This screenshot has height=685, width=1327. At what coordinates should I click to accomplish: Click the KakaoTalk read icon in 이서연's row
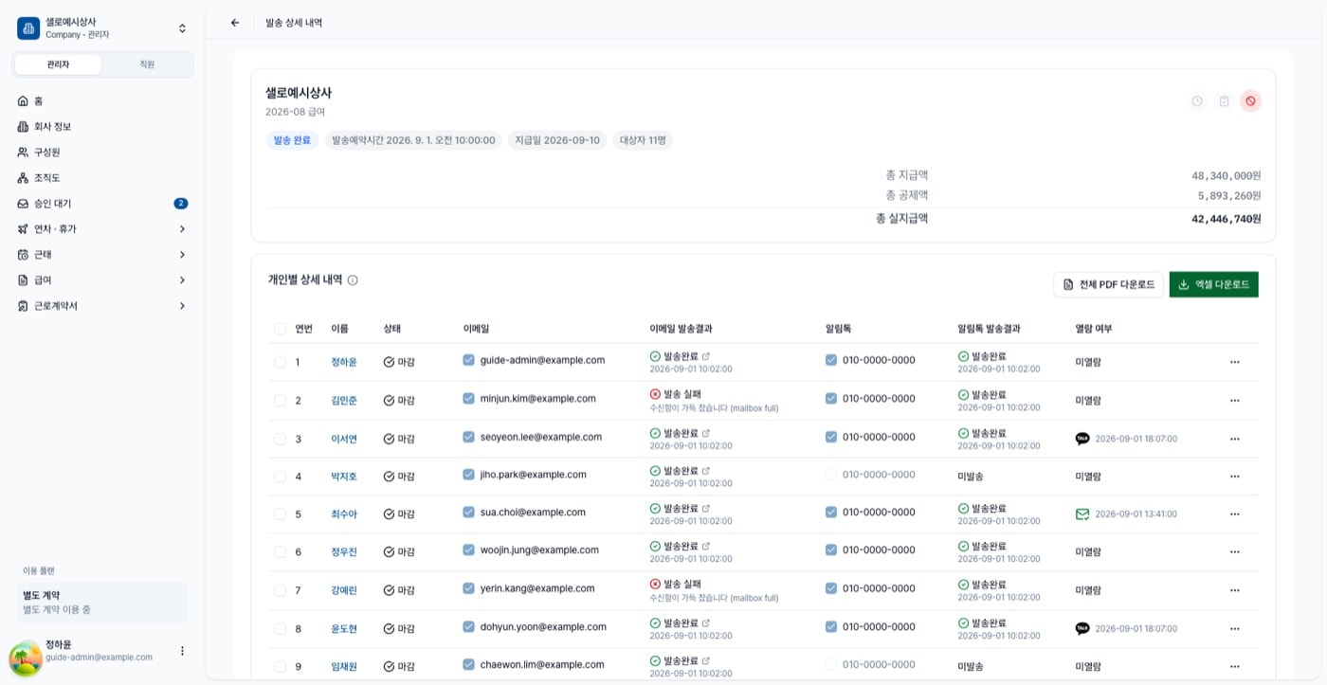[1082, 439]
